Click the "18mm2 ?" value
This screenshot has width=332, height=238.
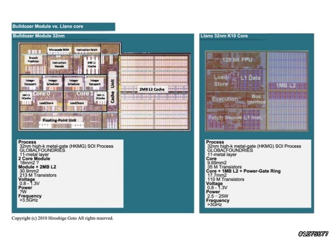(x=29, y=163)
